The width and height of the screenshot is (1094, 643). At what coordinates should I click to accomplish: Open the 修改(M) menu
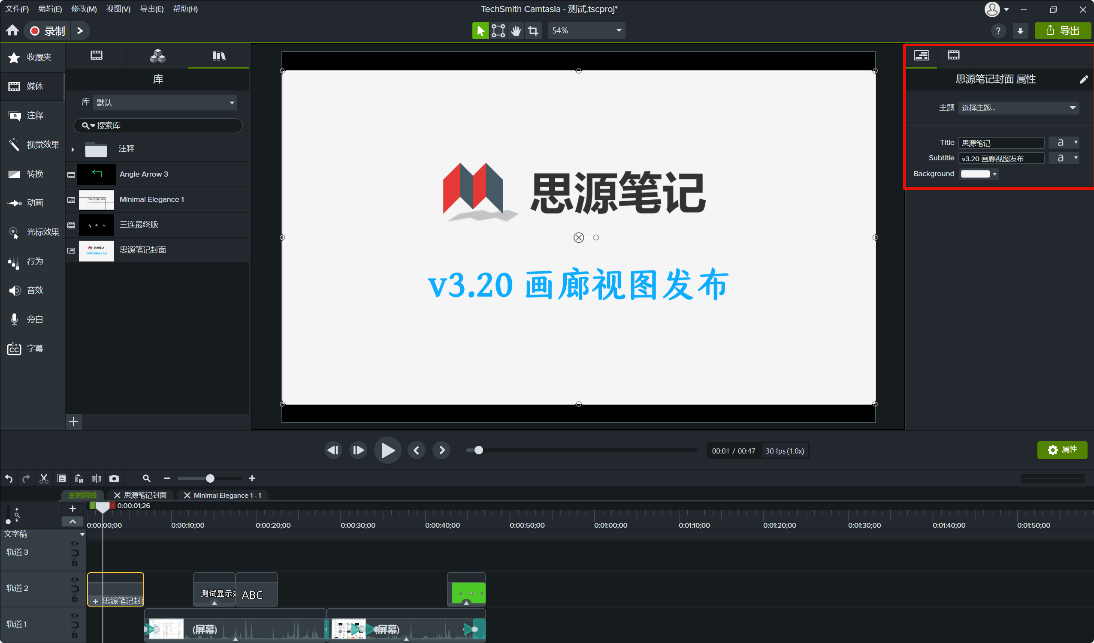(x=84, y=9)
